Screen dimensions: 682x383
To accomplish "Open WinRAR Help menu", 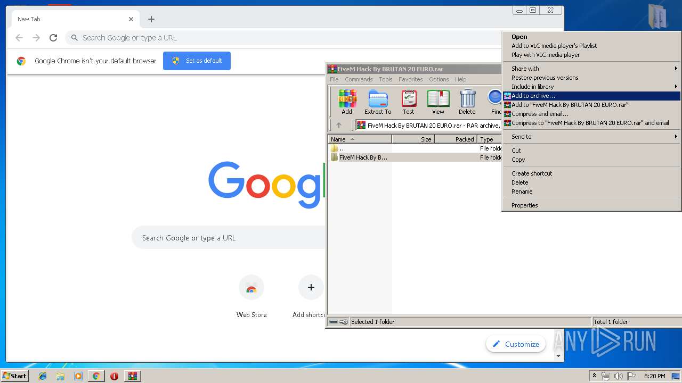I will tap(461, 79).
